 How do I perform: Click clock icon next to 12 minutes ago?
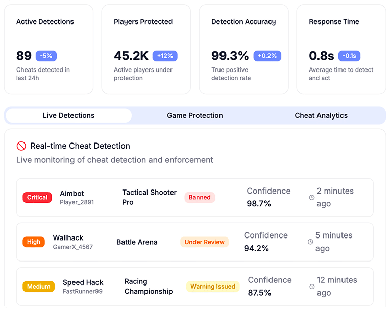312,287
